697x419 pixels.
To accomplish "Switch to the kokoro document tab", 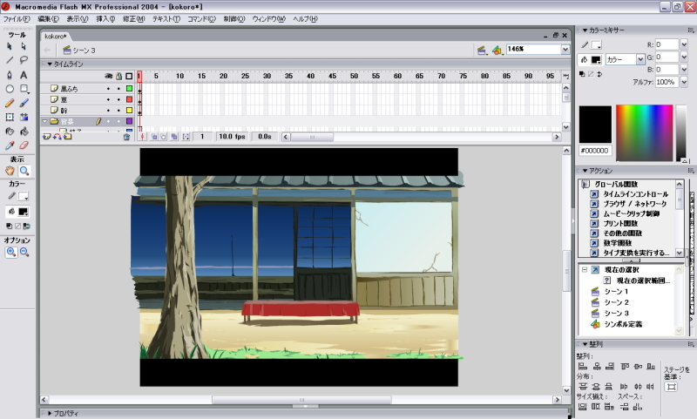I will coord(56,37).
